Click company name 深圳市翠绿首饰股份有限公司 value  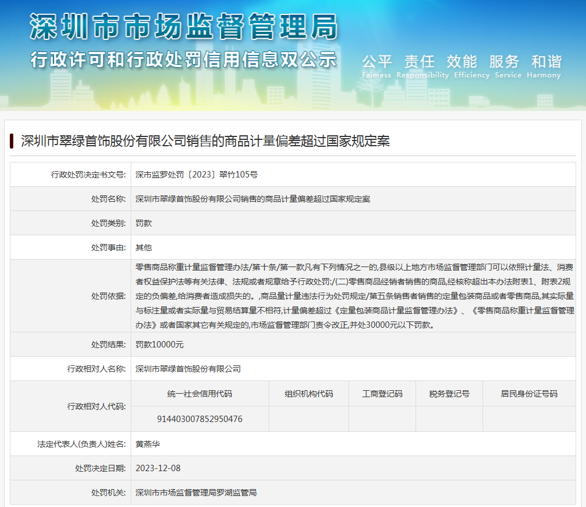coord(188,369)
